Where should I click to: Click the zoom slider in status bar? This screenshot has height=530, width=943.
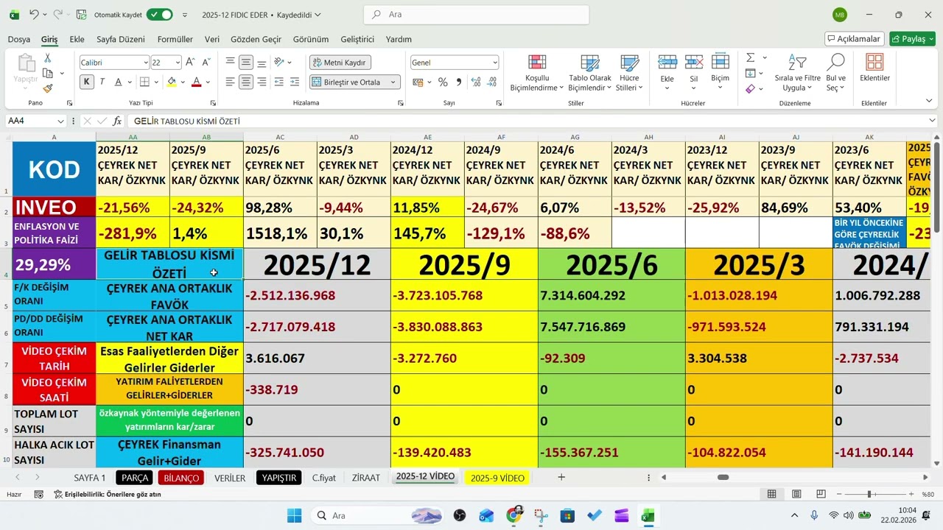[x=869, y=494]
